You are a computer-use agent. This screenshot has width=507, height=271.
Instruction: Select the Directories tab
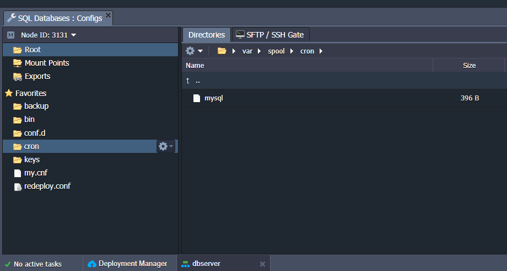click(x=207, y=35)
